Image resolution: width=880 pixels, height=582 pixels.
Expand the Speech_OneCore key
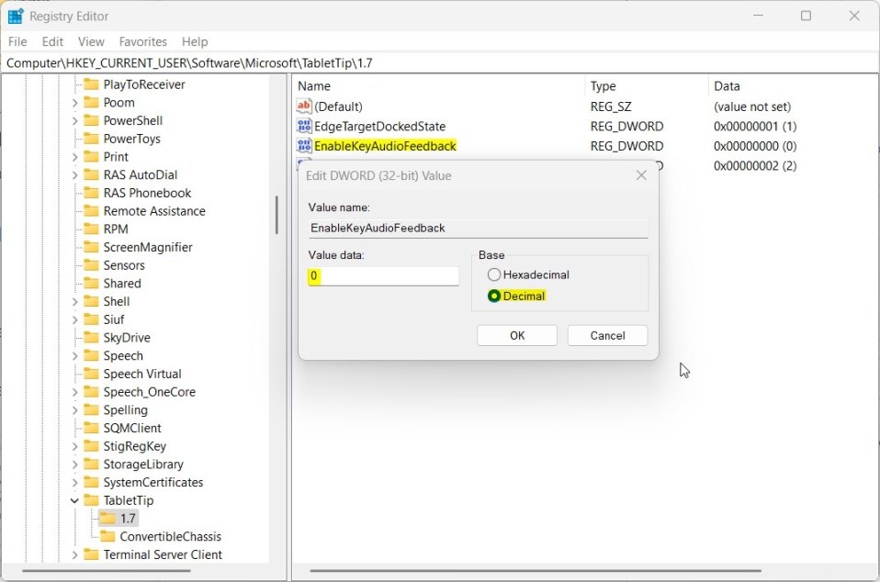point(74,392)
